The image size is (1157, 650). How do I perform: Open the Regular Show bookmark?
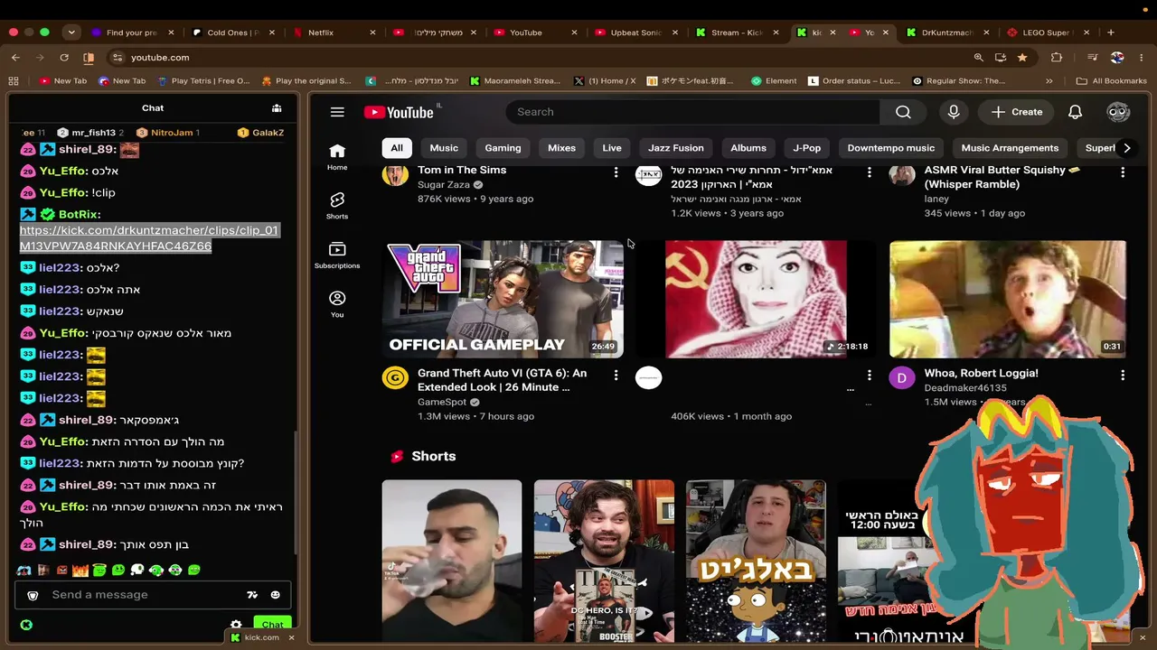958,81
